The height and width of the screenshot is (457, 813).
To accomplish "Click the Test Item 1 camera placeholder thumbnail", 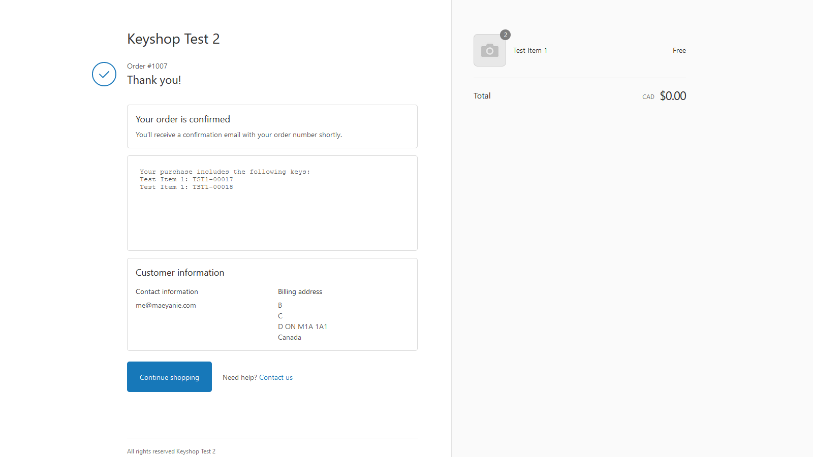I will [489, 50].
